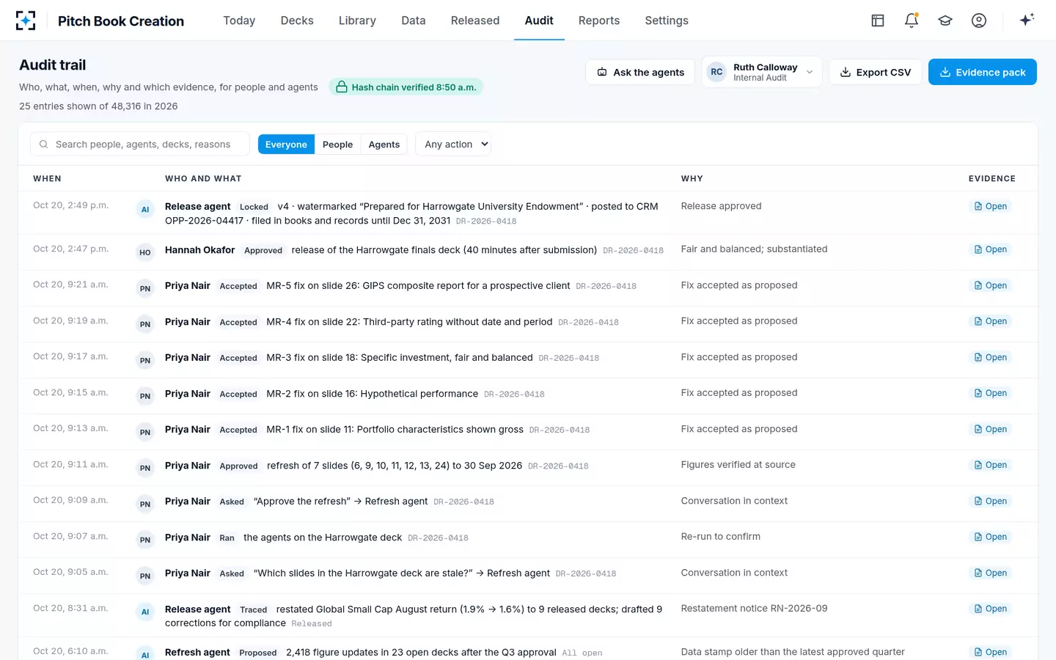
Task: Open evidence for the refresh of 7 slides
Action: pyautogui.click(x=990, y=465)
